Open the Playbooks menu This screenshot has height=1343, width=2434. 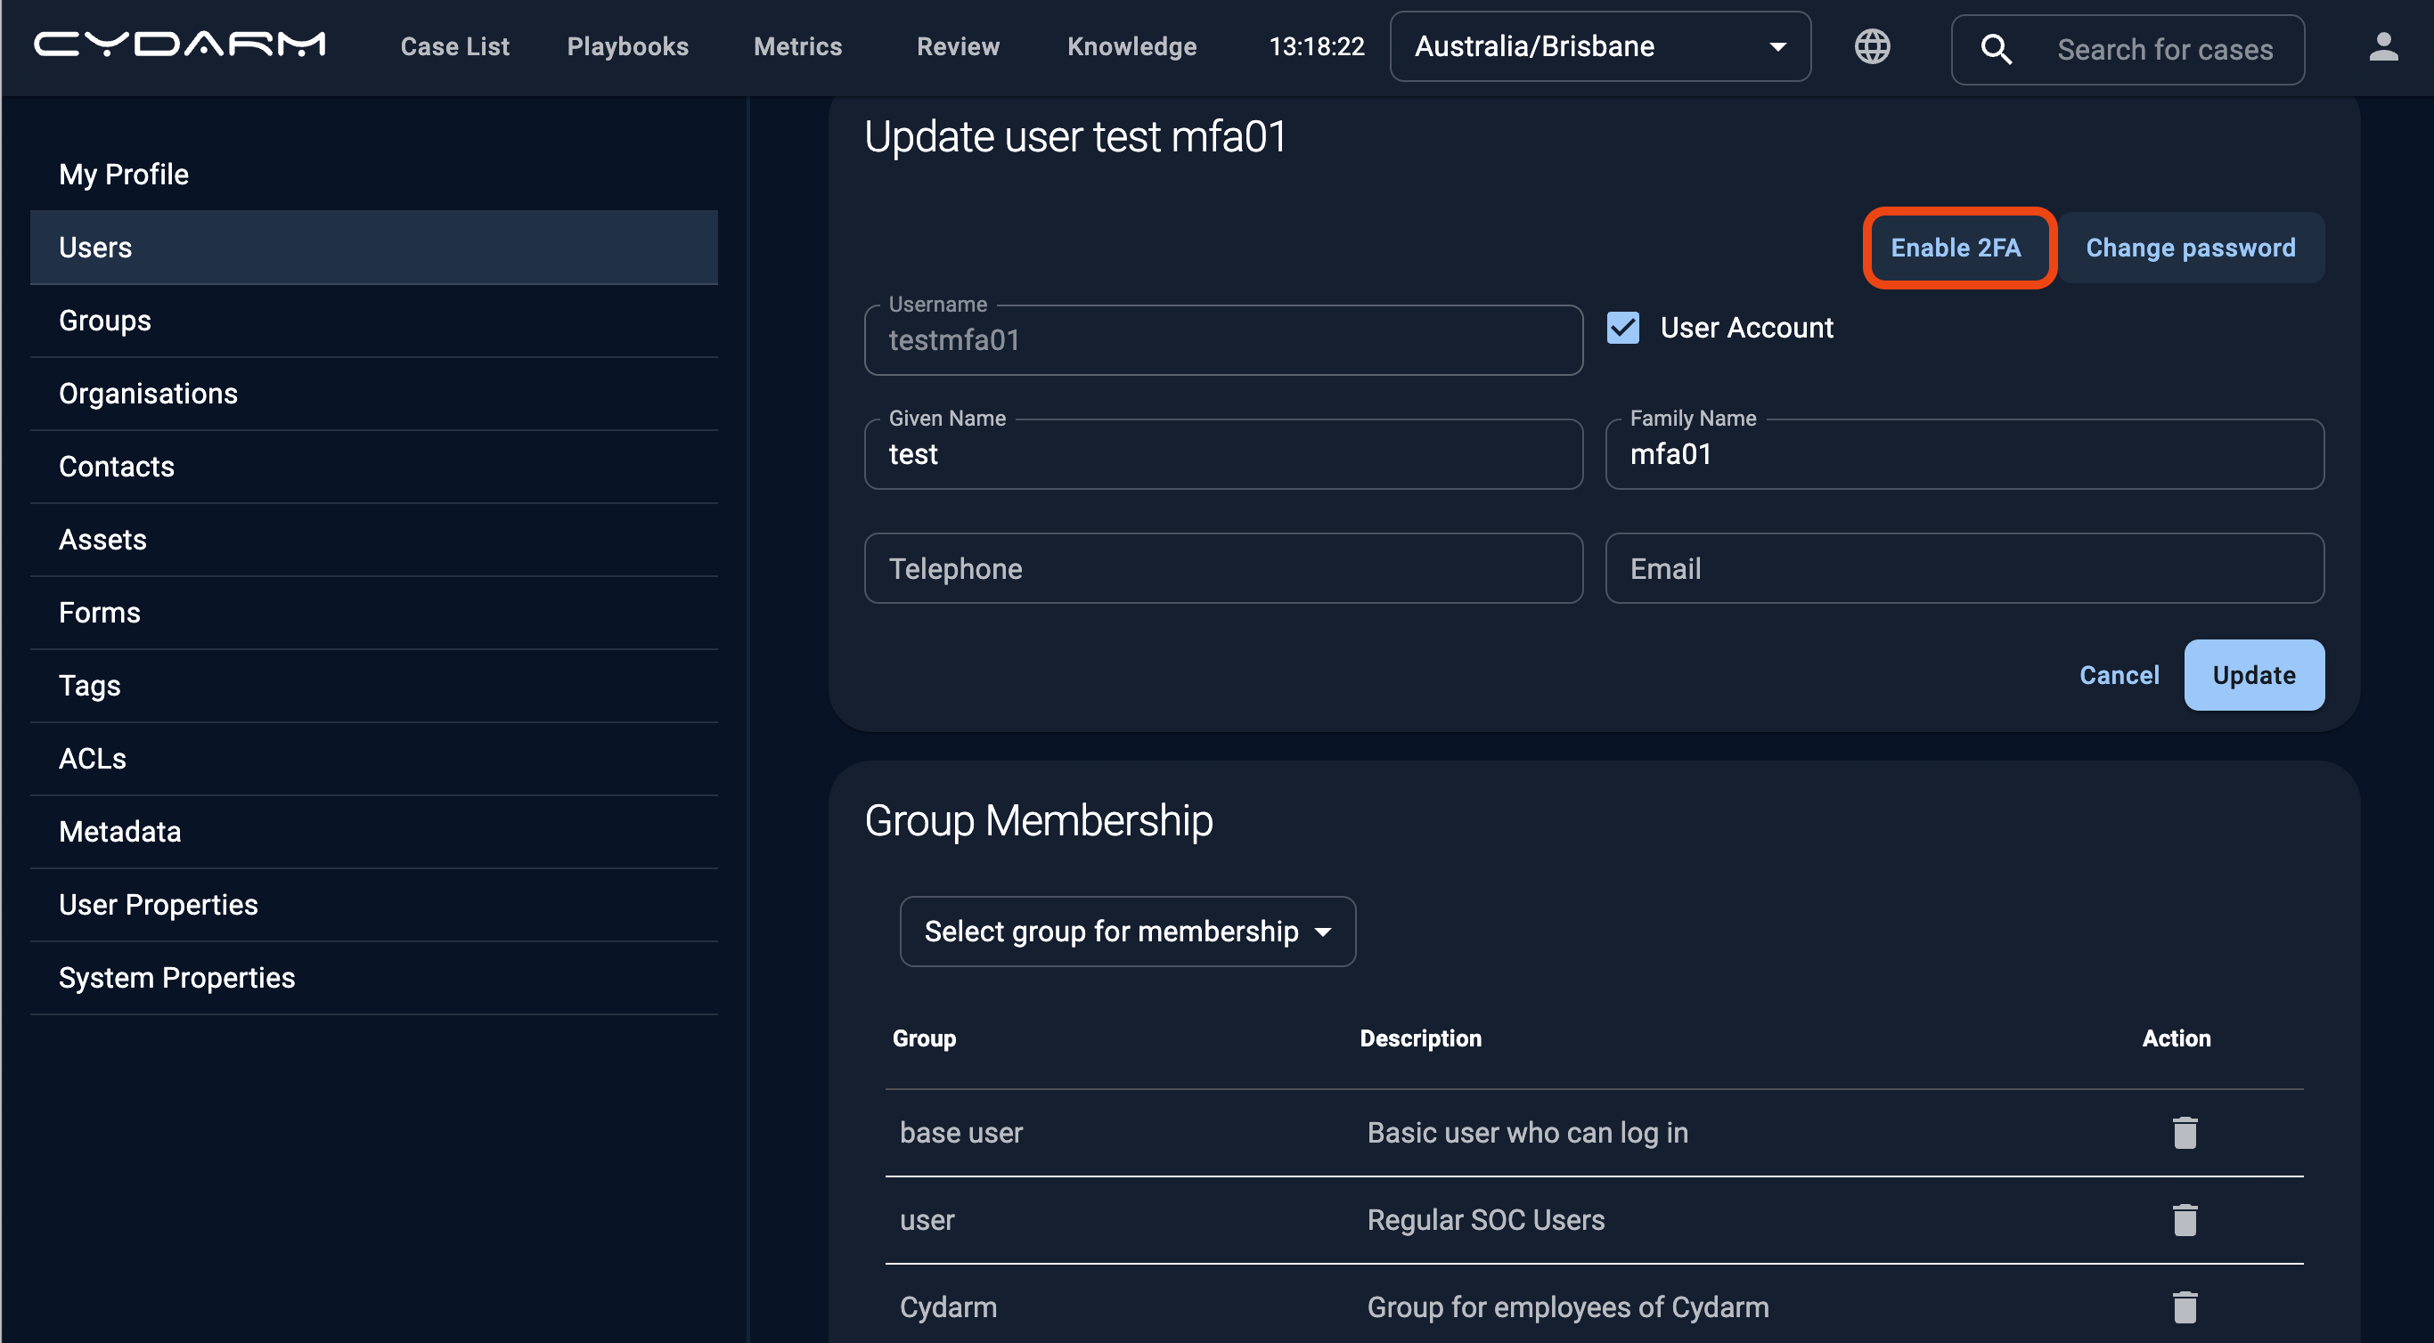627,46
